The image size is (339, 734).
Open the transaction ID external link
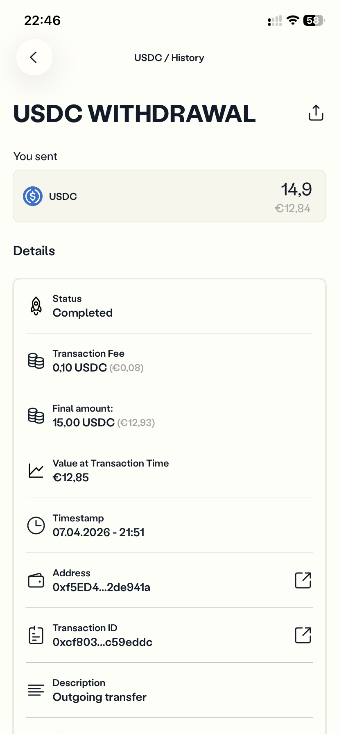pyautogui.click(x=303, y=635)
